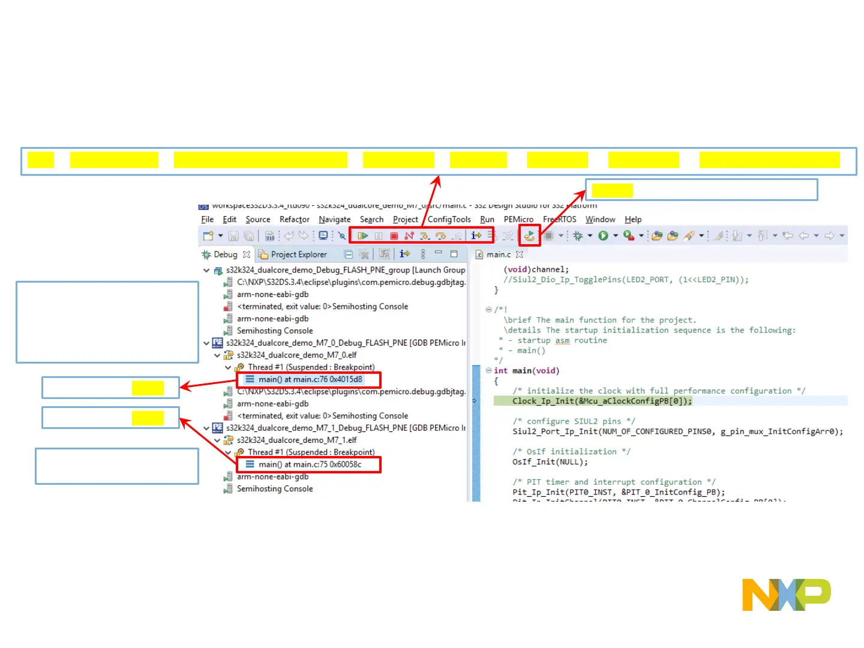Switch to the Debug view tab

click(x=226, y=254)
